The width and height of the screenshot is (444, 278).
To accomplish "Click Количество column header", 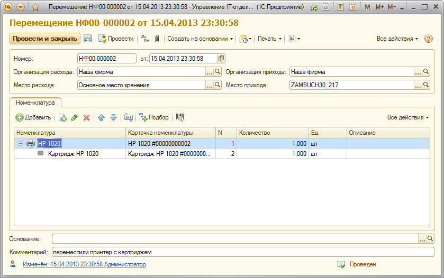I will point(273,133).
